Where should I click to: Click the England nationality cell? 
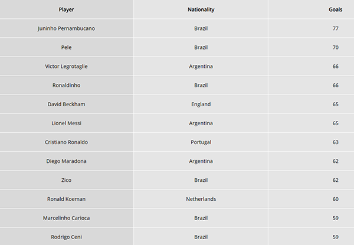pyautogui.click(x=201, y=104)
